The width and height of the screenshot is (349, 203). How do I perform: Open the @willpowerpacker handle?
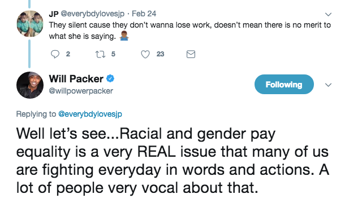pos(81,91)
